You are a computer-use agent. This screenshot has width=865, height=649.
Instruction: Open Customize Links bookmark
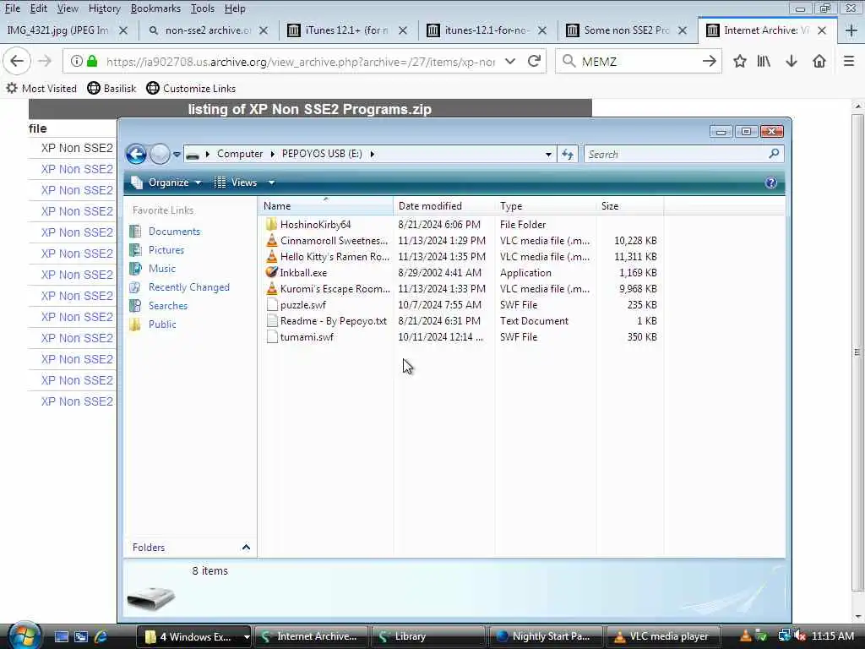[x=191, y=88]
